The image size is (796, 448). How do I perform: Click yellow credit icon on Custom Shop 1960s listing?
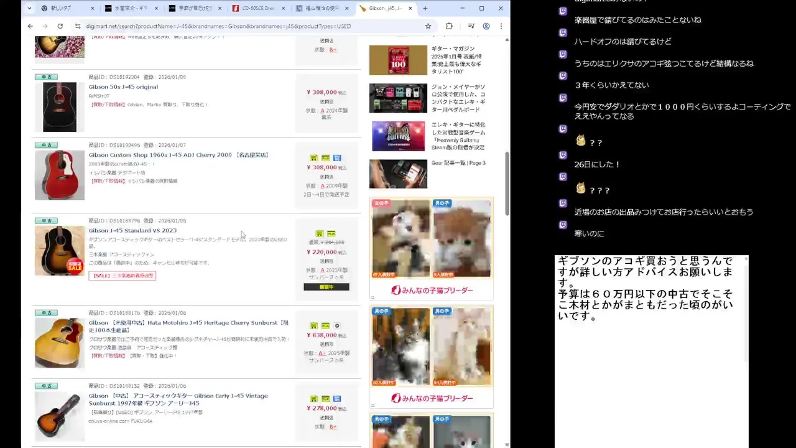coord(325,158)
